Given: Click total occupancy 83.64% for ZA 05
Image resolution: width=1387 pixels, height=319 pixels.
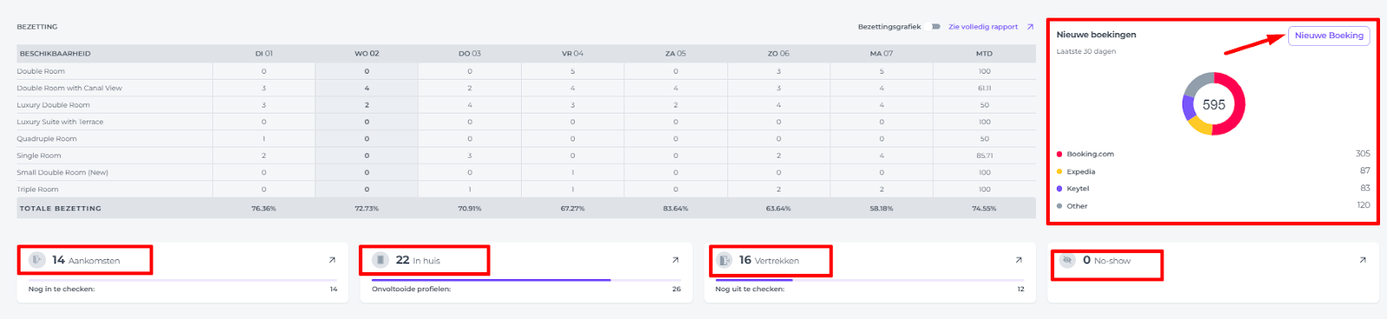Looking at the screenshot, I should (x=675, y=208).
